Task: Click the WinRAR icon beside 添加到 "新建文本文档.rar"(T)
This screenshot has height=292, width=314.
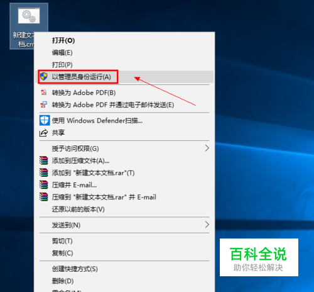Action: point(44,173)
